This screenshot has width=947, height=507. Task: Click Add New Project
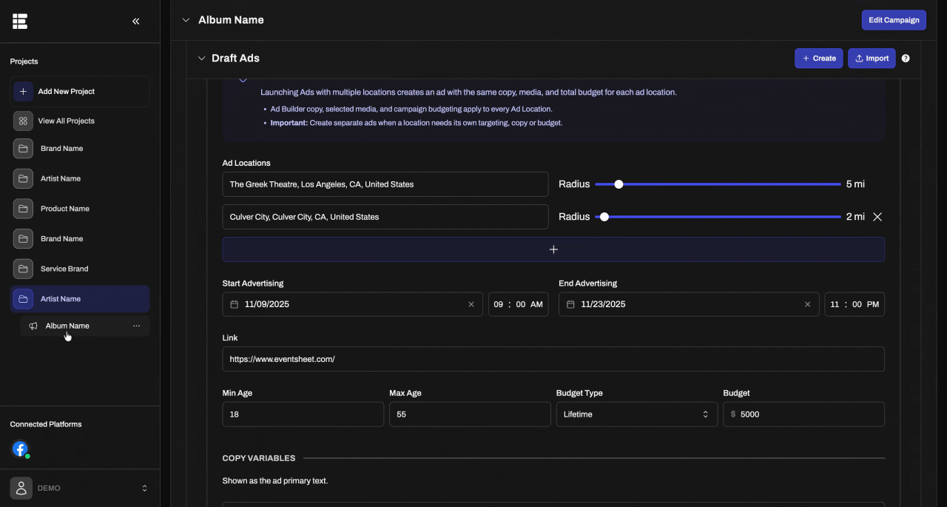(80, 91)
